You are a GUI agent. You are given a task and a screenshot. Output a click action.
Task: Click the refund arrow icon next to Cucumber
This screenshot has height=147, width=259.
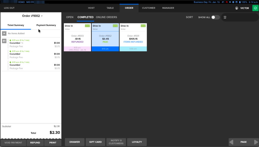22,43
